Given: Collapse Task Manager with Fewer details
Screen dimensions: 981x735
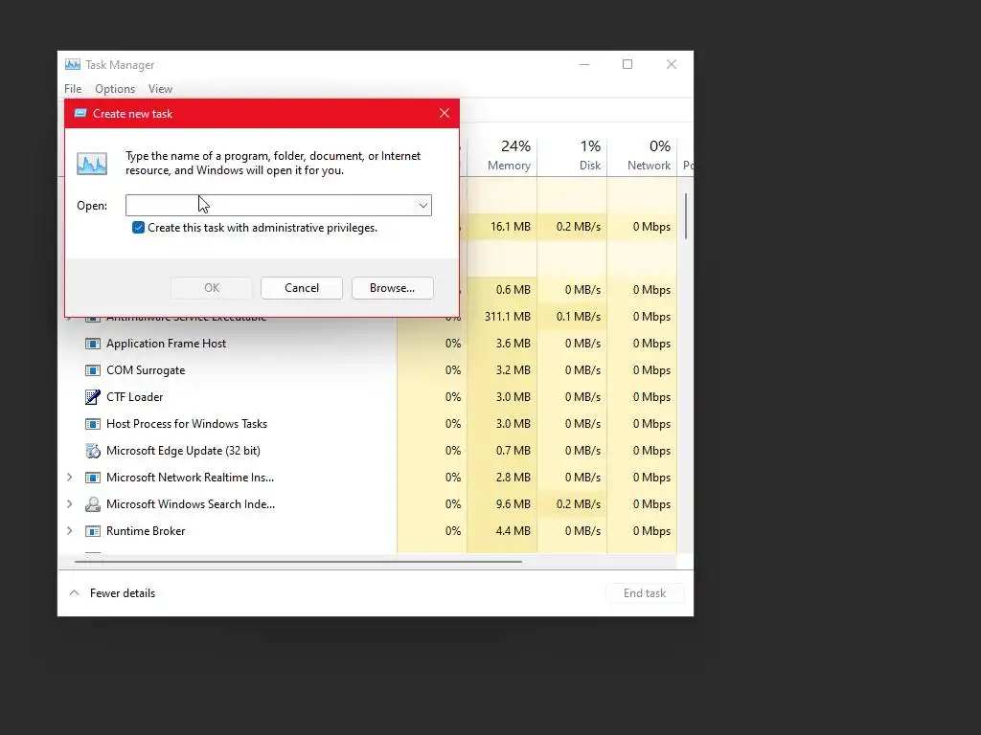Looking at the screenshot, I should point(112,593).
